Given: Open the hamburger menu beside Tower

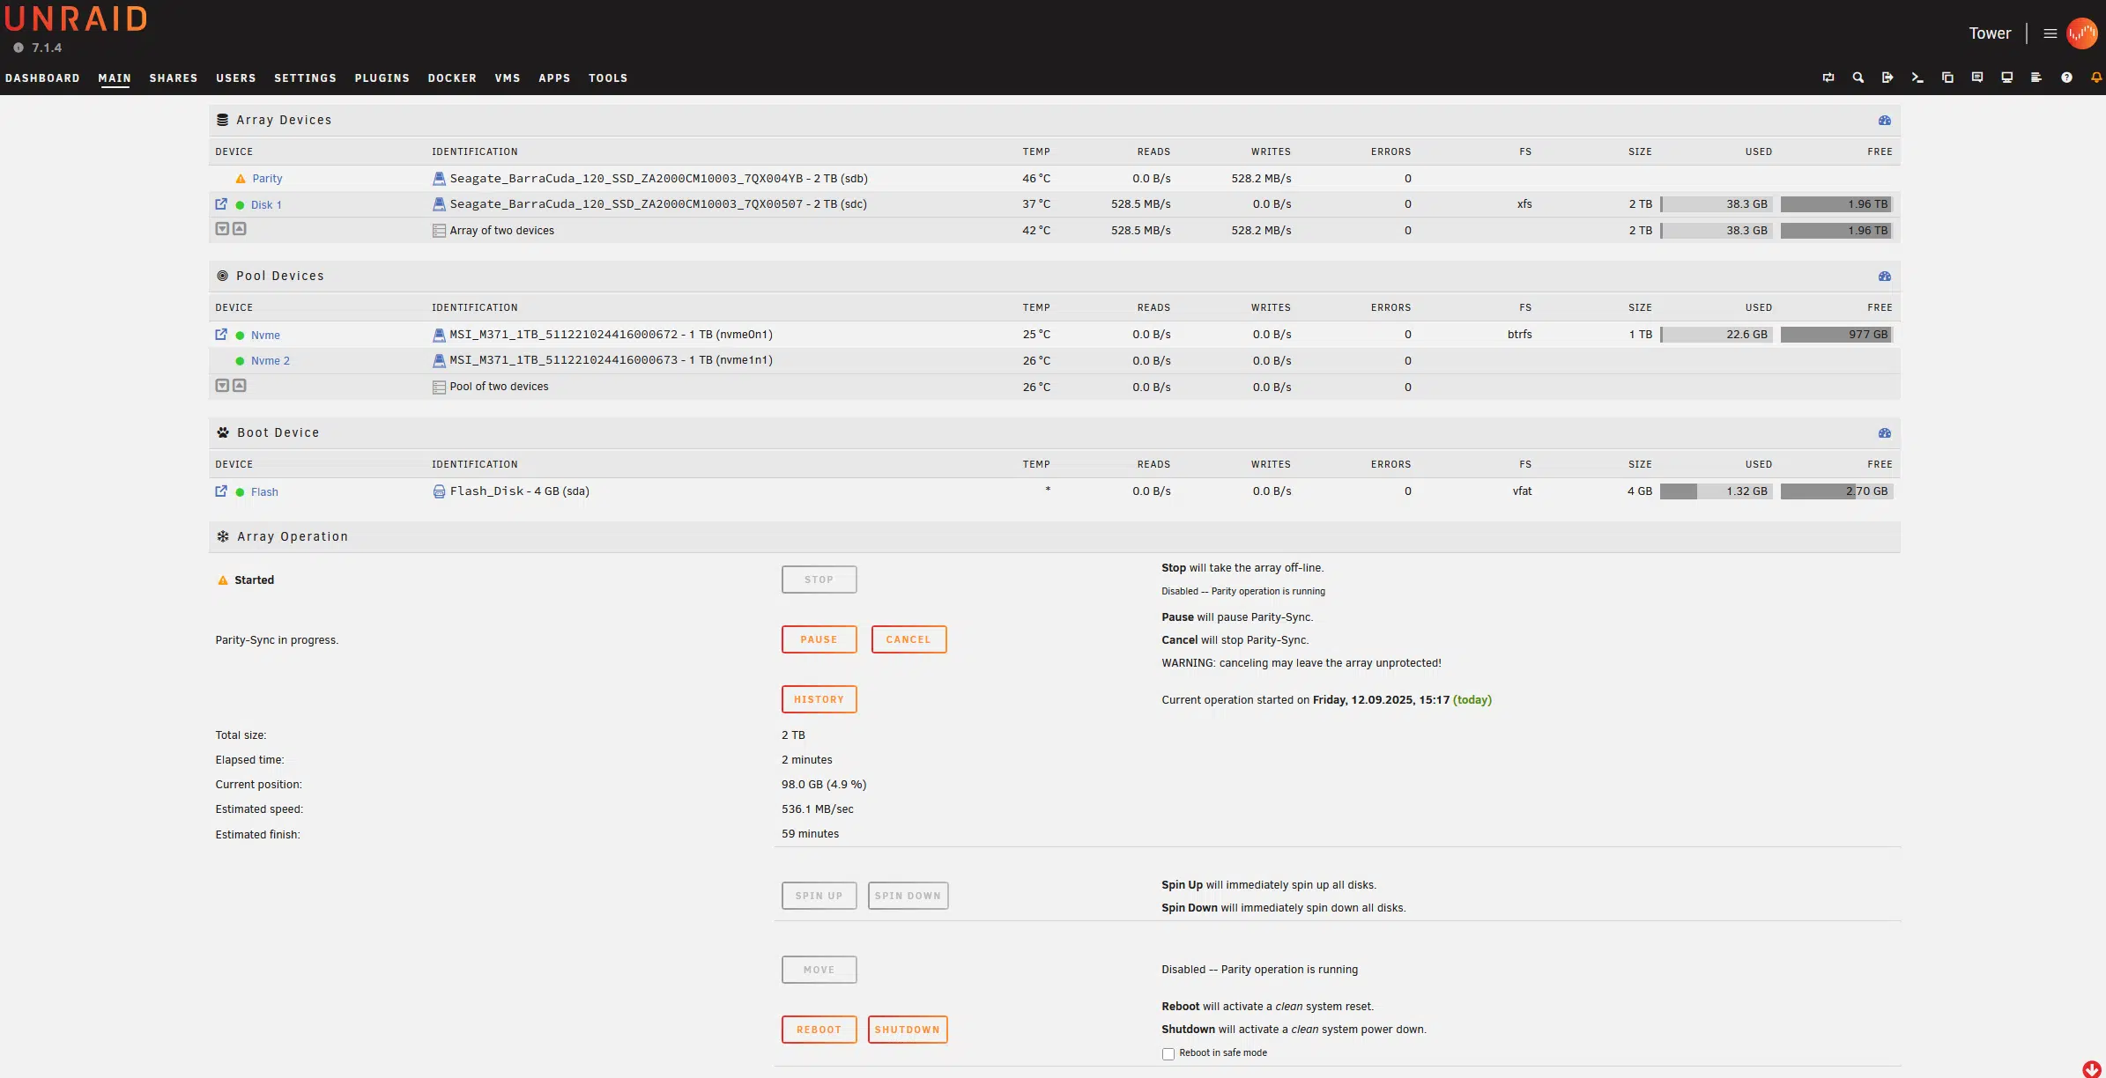Looking at the screenshot, I should click(2050, 33).
